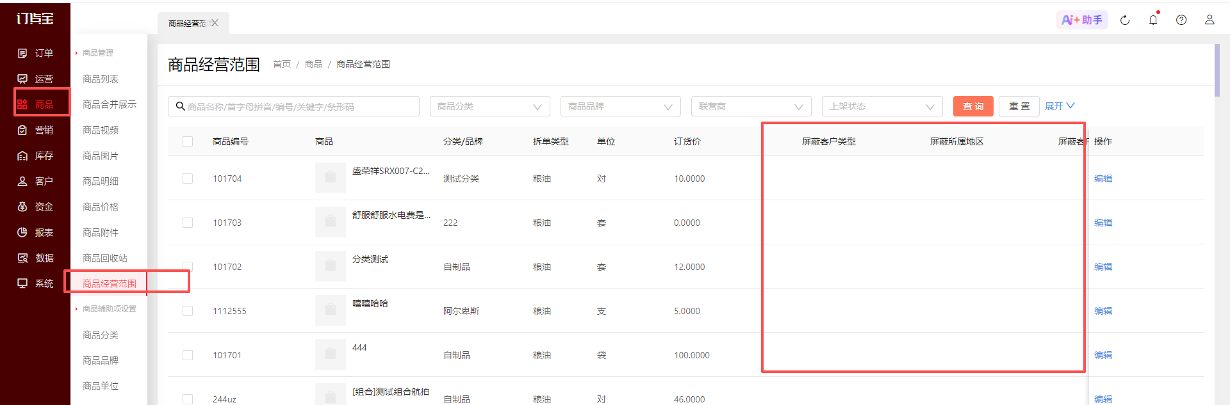Open the help question-mark icon
Screen dimensions: 1230x405
pos(1181,20)
